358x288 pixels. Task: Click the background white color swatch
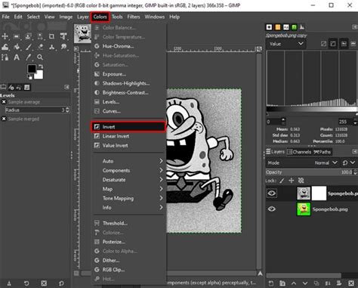coord(39,75)
